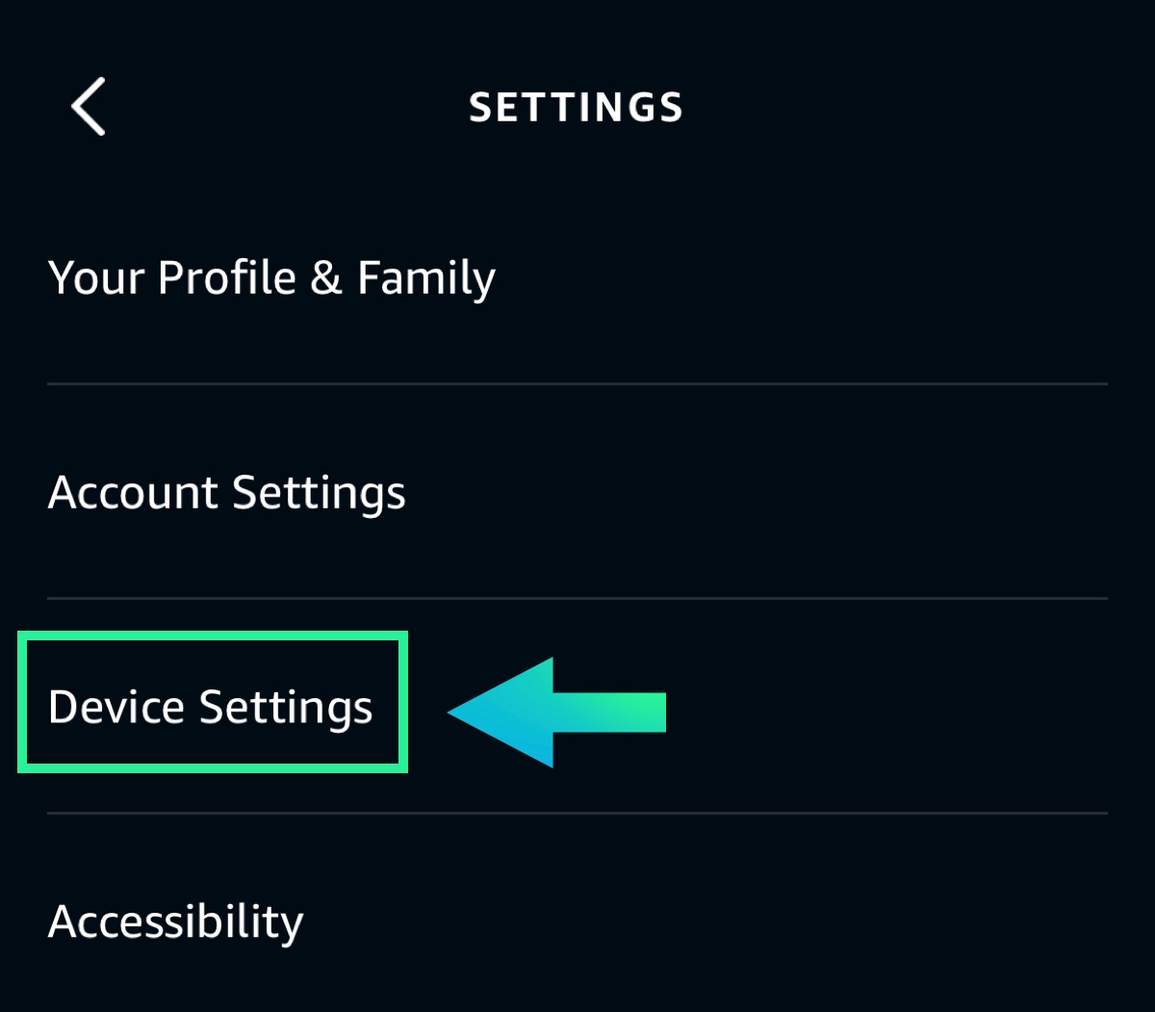Click the "Accessibility" label text
Screen dimensions: 1155x1012
point(176,922)
